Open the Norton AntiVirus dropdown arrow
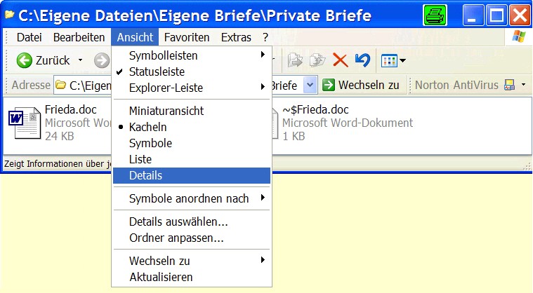This screenshot has width=533, height=293. pyautogui.click(x=524, y=86)
